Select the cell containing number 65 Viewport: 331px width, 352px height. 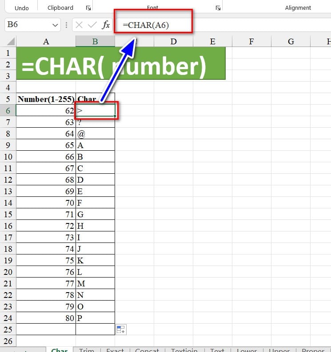(46, 145)
